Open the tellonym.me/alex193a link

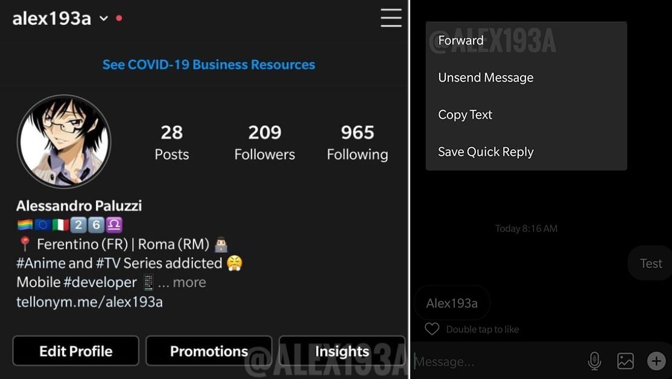[89, 302]
